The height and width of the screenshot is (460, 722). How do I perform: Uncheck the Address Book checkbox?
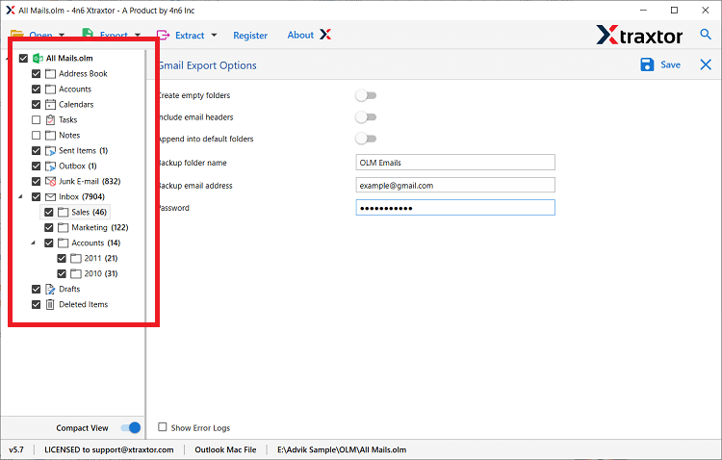36,74
